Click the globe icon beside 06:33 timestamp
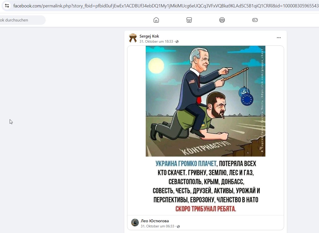This screenshot has width=319, height=233. pos(178,226)
